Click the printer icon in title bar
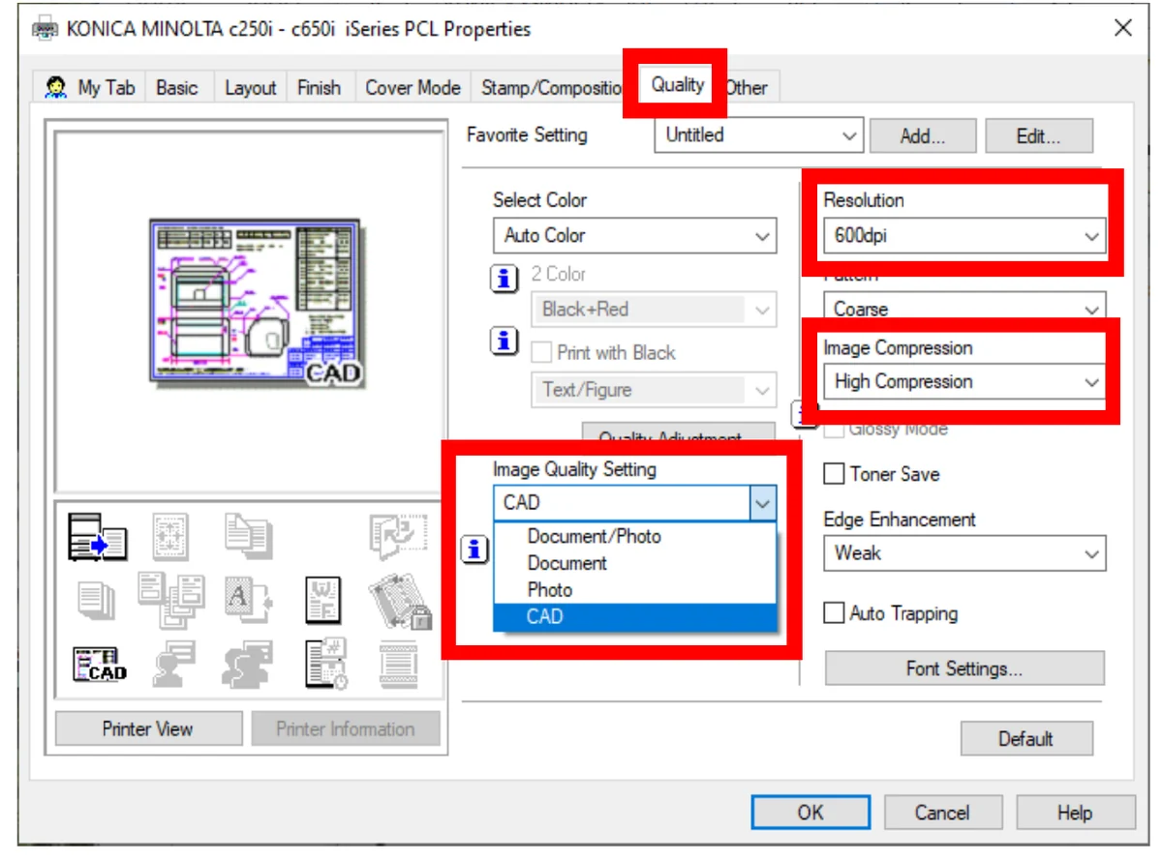This screenshot has height=861, width=1162. click(45, 29)
